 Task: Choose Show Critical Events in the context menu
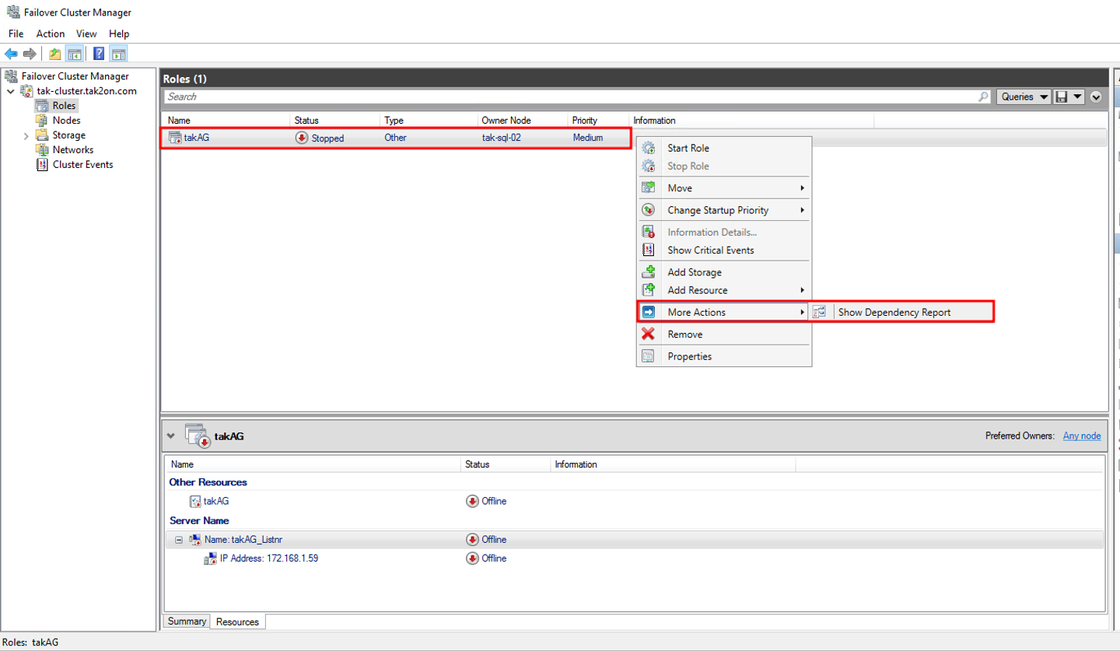click(x=723, y=250)
